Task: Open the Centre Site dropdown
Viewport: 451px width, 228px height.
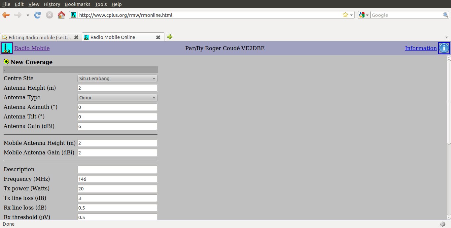Action: tap(117, 79)
